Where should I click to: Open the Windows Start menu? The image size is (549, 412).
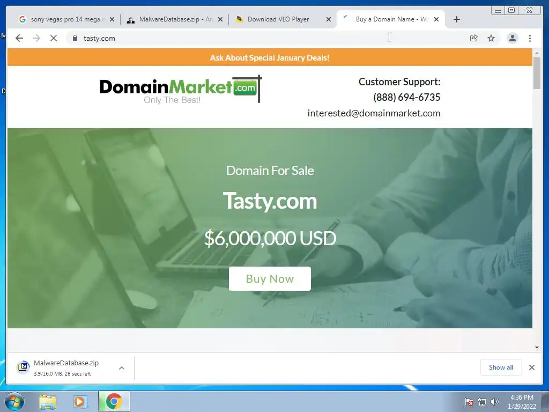tap(14, 401)
